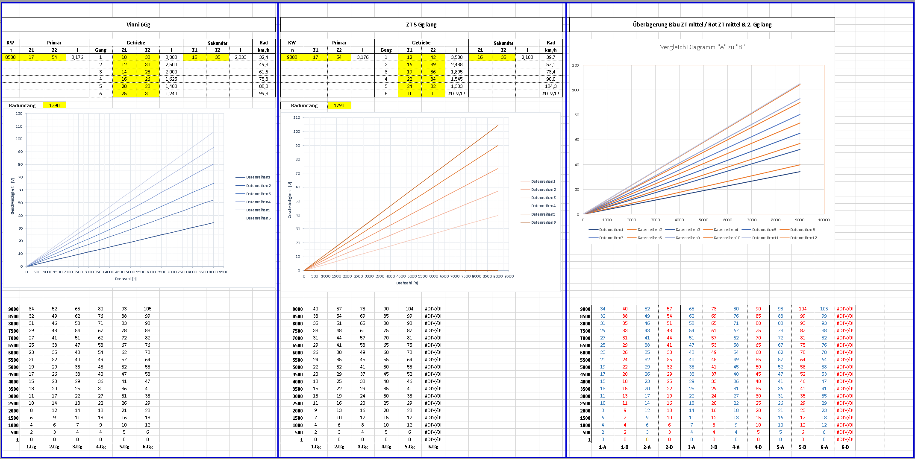
Task: Select the Überlagerung Blau ZT mittel title cell
Action: [702, 24]
